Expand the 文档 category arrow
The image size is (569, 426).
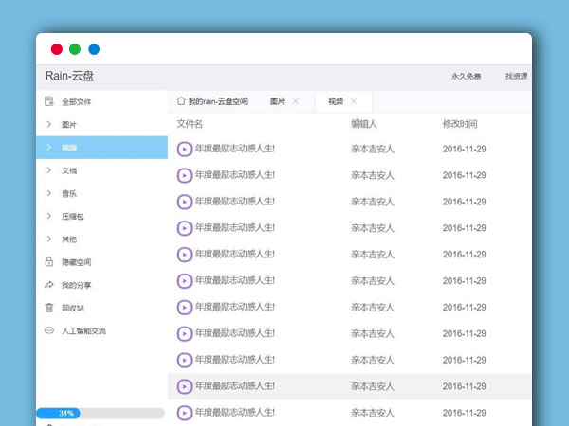click(x=49, y=170)
